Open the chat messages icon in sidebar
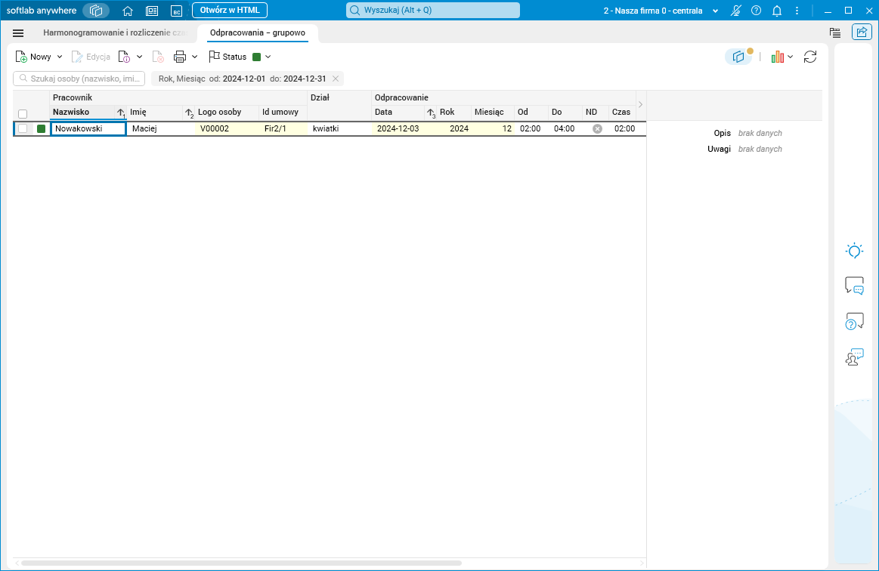This screenshot has height=571, width=879. pyautogui.click(x=854, y=285)
